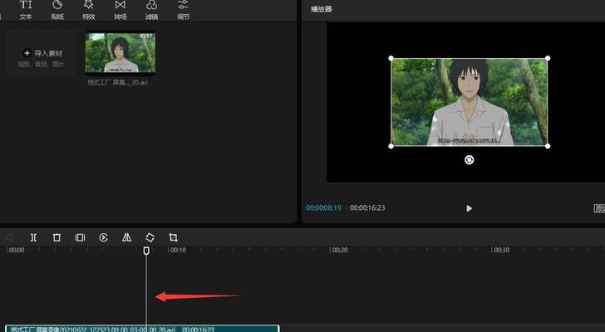Click the 播放器 player panel title
The width and height of the screenshot is (605, 332).
(322, 9)
